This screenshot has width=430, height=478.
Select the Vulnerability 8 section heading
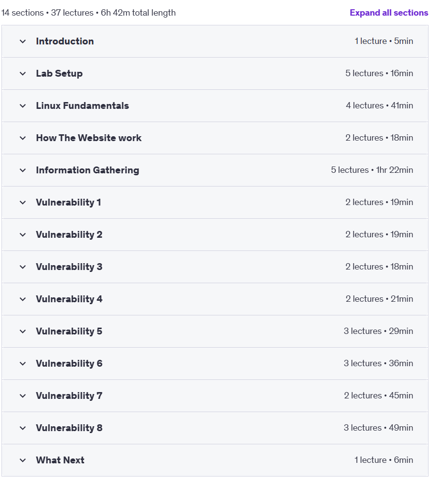69,428
